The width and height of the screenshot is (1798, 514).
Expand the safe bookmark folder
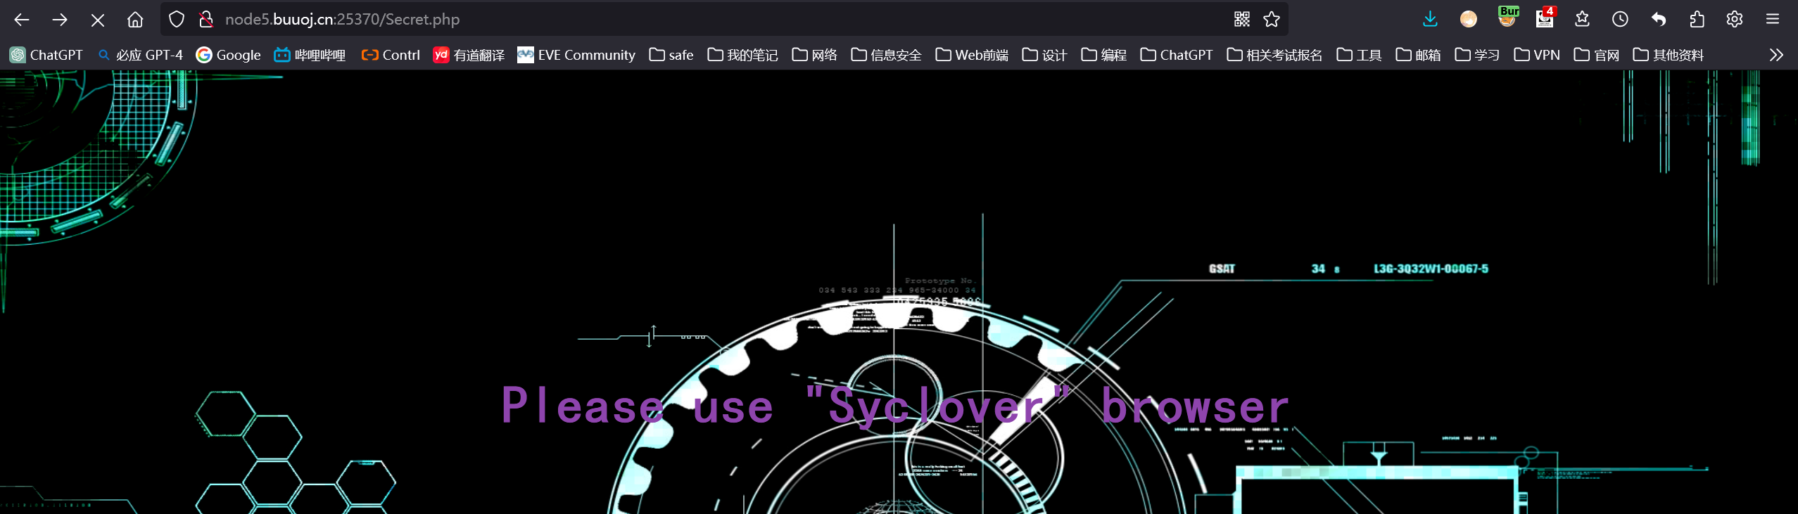click(671, 55)
